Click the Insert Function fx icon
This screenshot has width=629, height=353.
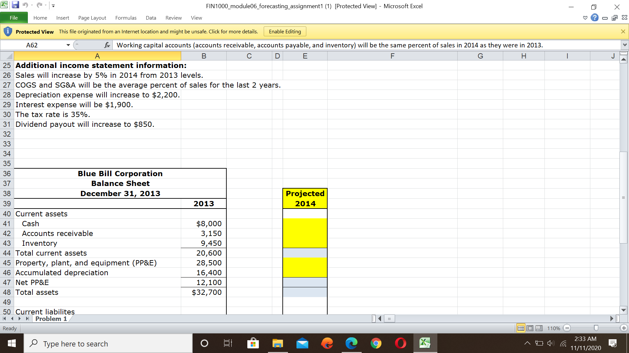point(107,45)
